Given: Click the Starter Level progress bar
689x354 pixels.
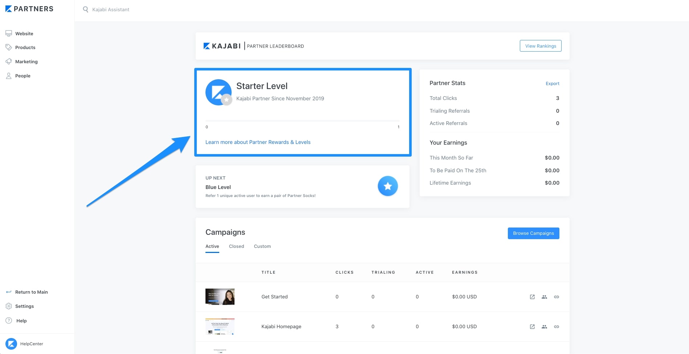Looking at the screenshot, I should (302, 121).
